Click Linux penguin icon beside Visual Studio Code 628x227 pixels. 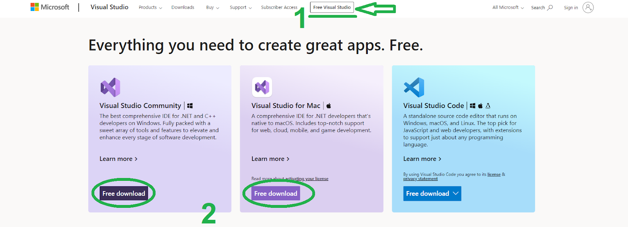(x=488, y=106)
